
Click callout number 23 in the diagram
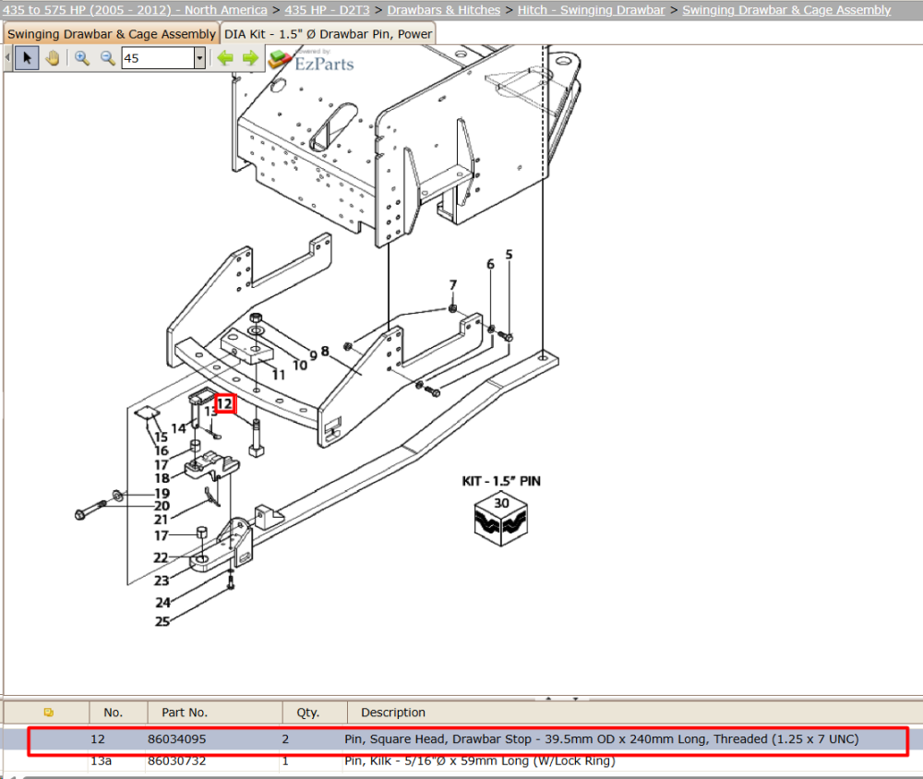coord(162,581)
